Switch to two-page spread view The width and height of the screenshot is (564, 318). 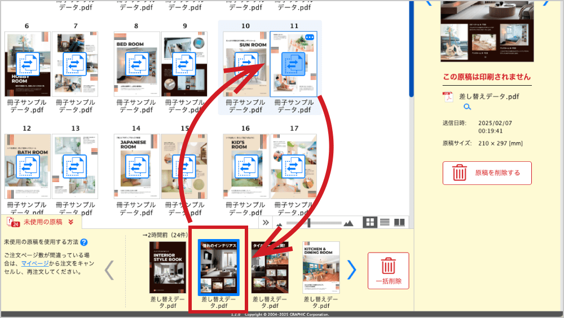399,222
